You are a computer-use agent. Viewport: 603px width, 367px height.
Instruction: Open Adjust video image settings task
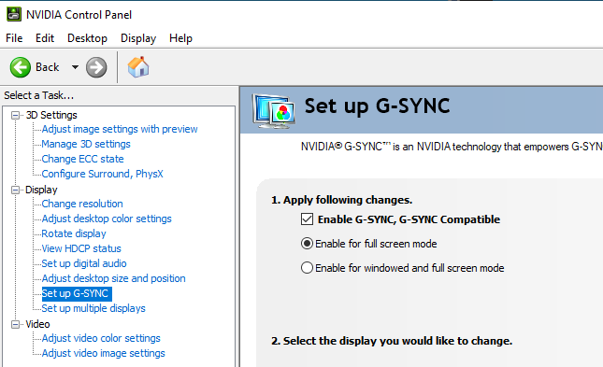coord(104,353)
